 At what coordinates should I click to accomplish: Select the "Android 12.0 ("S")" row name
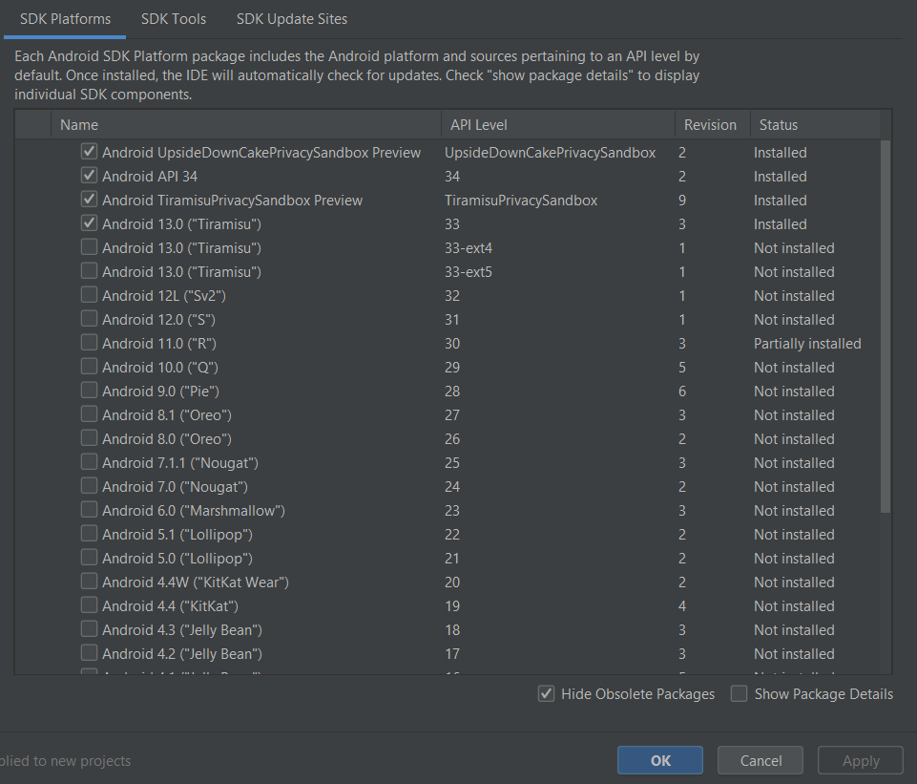pyautogui.click(x=158, y=320)
